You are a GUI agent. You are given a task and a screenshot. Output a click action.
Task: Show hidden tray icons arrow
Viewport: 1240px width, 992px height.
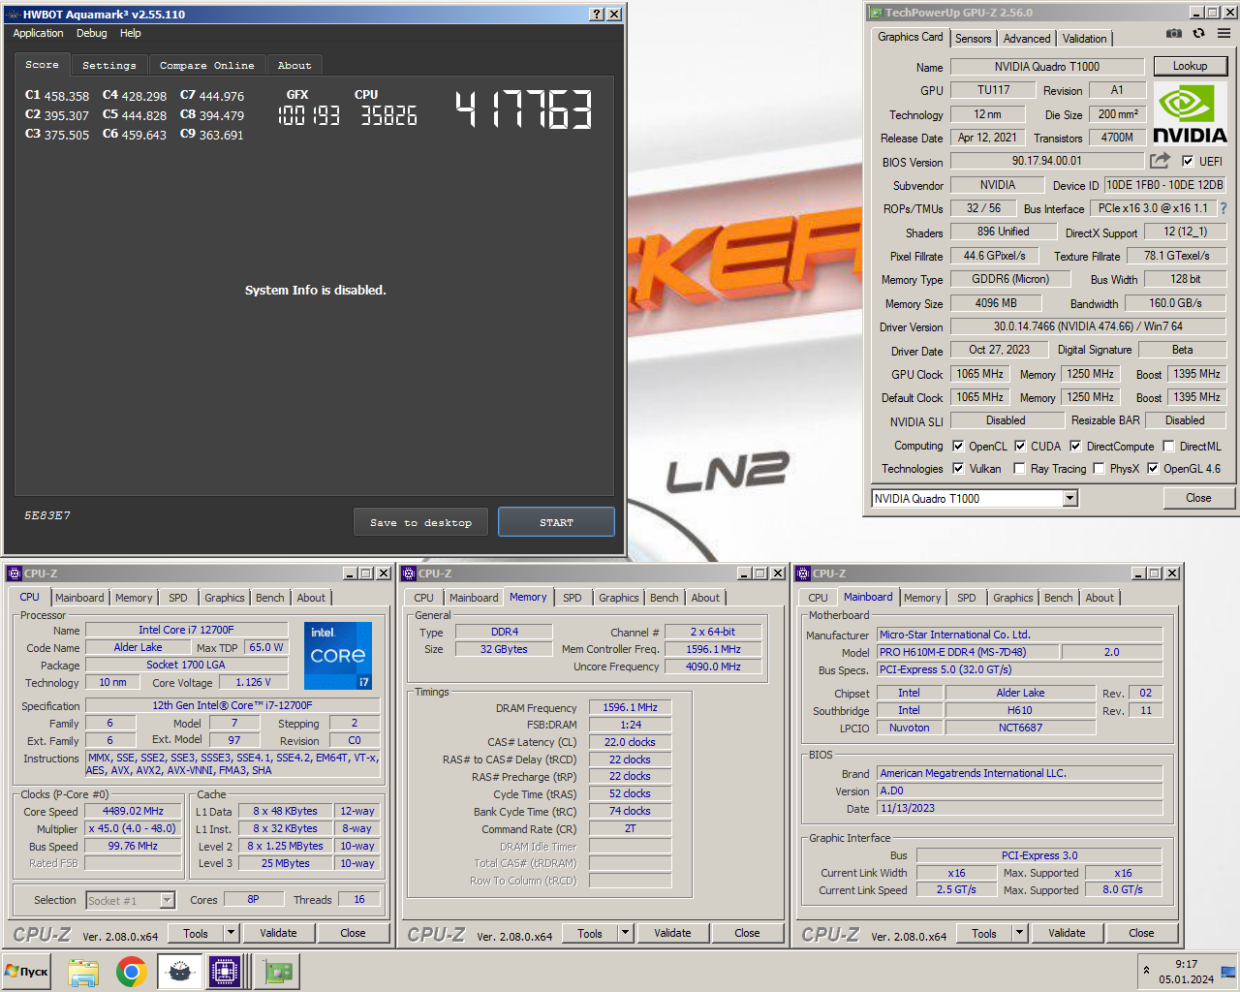[x=1146, y=971]
